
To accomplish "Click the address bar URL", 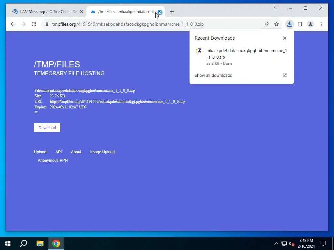I will (128, 24).
